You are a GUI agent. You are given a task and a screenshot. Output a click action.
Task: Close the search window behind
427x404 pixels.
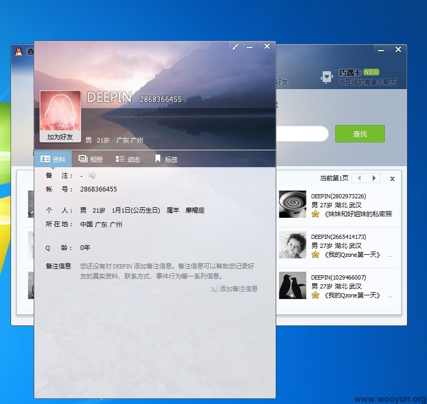[398, 50]
